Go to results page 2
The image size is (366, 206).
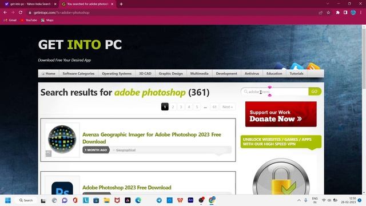(173, 107)
